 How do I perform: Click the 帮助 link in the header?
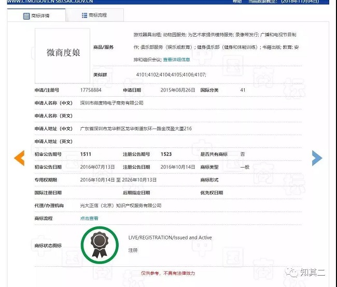point(237,2)
